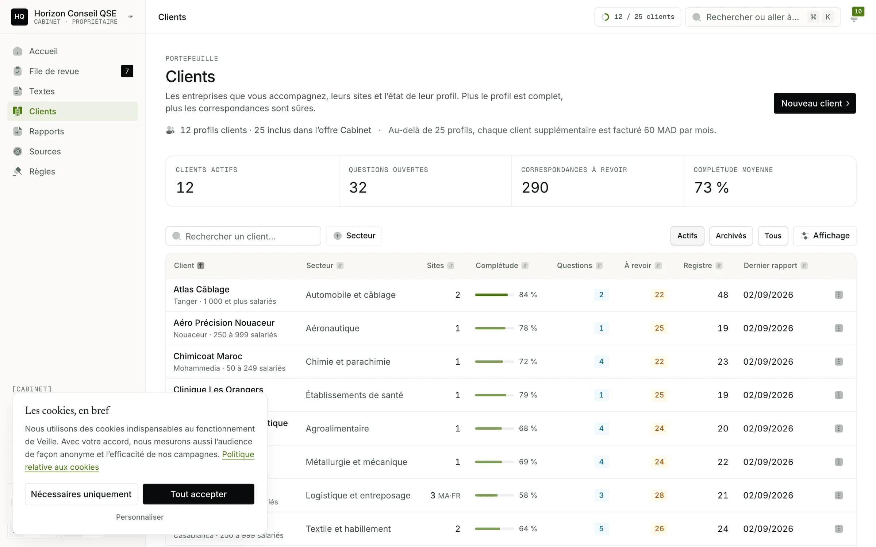876x547 pixels.
Task: Open the Affichage display options
Action: point(825,236)
